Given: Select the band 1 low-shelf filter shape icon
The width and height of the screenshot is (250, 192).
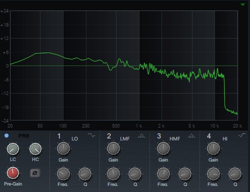Looking at the screenshot, I should (91, 135).
